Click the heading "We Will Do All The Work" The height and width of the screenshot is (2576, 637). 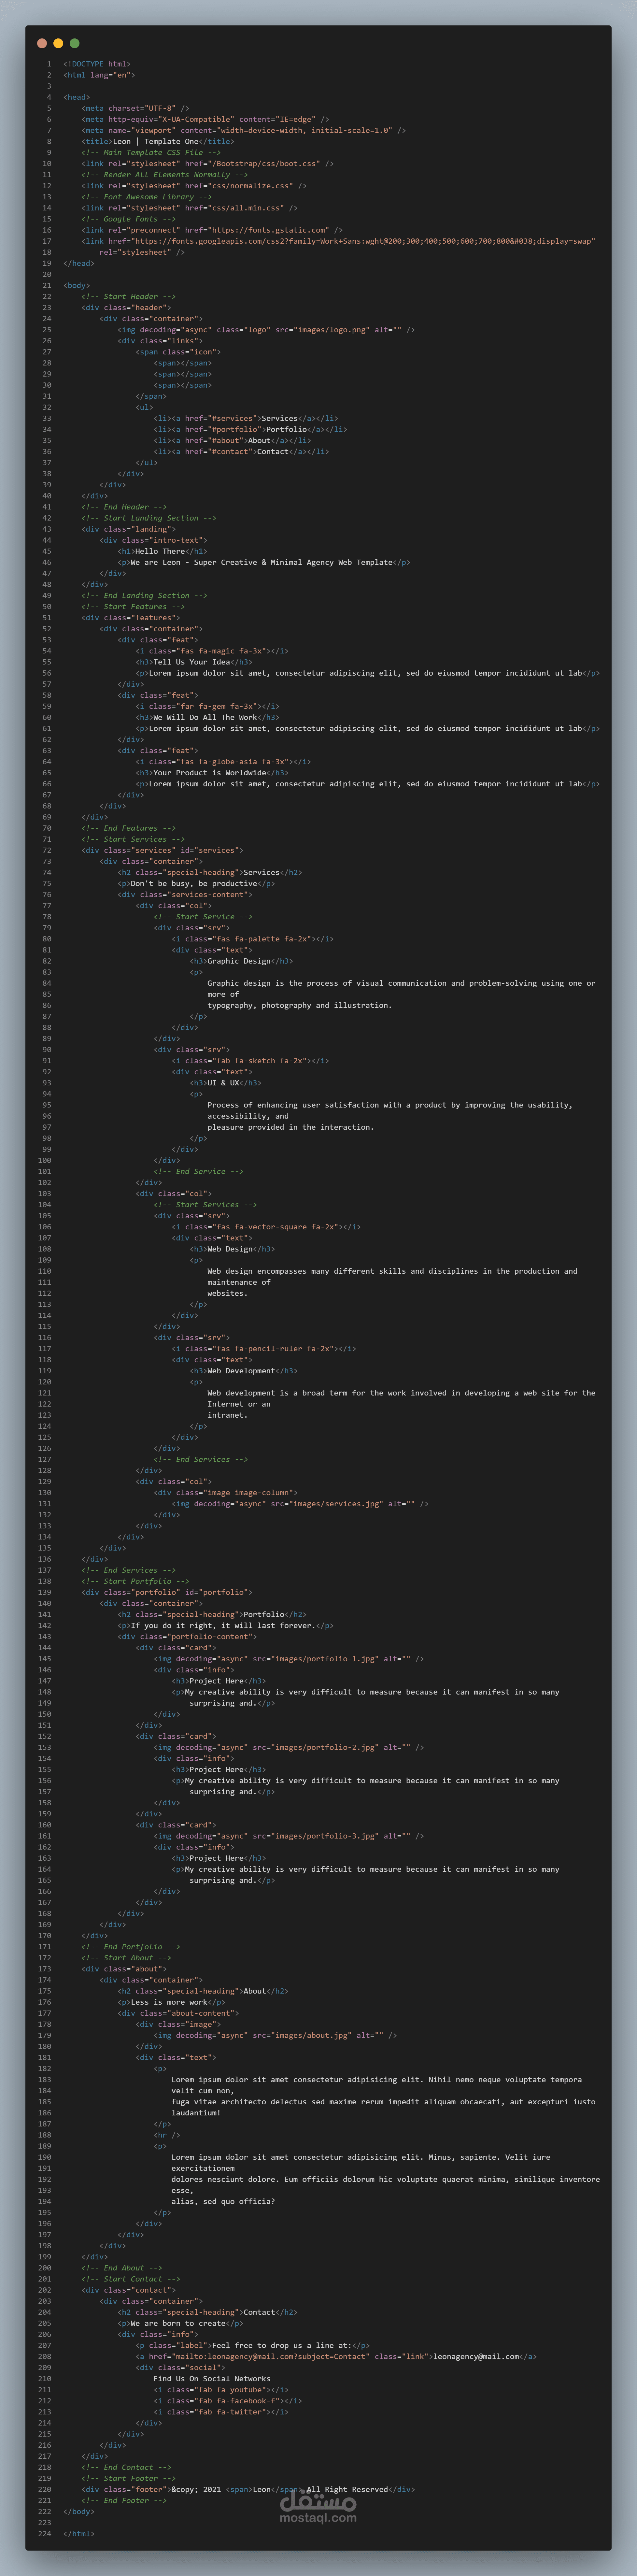coord(205,717)
